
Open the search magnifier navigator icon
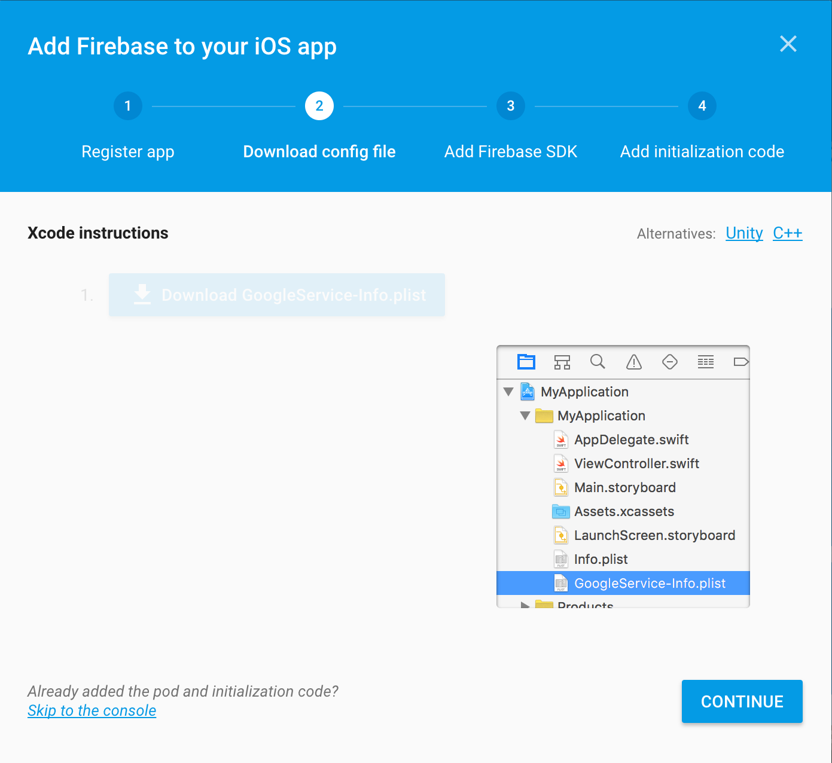pyautogui.click(x=598, y=361)
